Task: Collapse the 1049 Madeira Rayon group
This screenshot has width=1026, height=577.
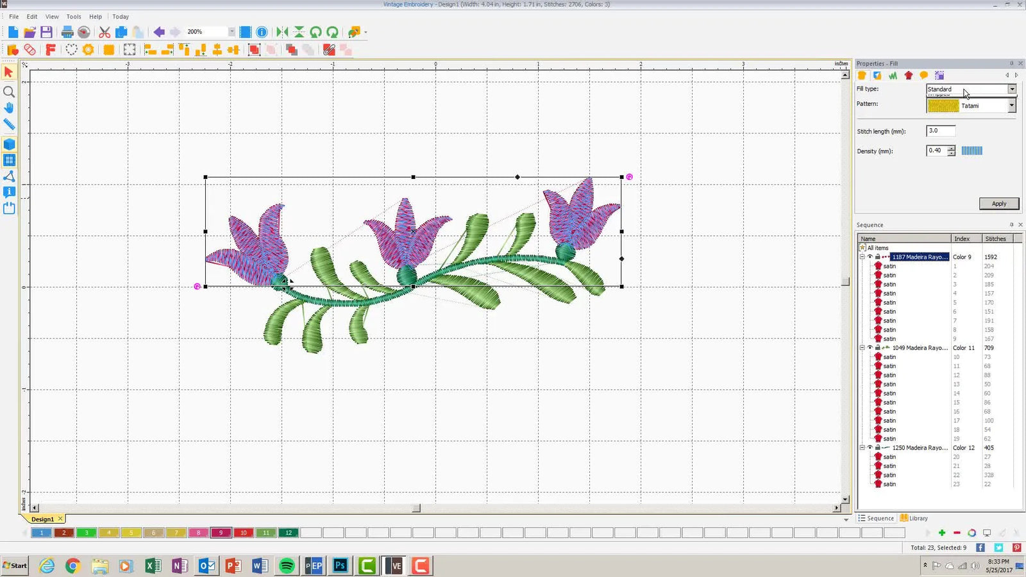Action: coord(862,348)
